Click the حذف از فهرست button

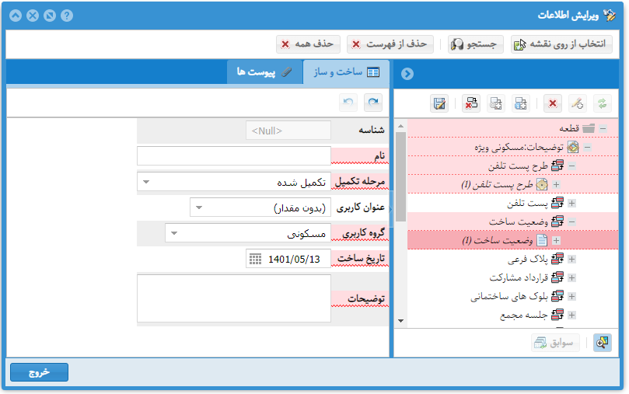point(390,44)
